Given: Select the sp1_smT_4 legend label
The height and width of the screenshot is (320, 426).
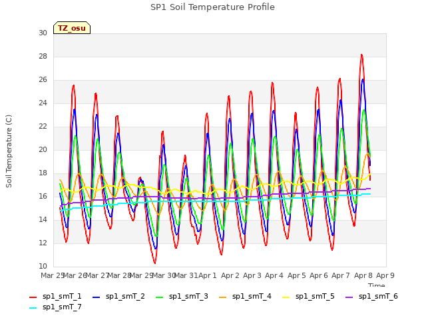Looking at the screenshot, I should coord(252,296).
